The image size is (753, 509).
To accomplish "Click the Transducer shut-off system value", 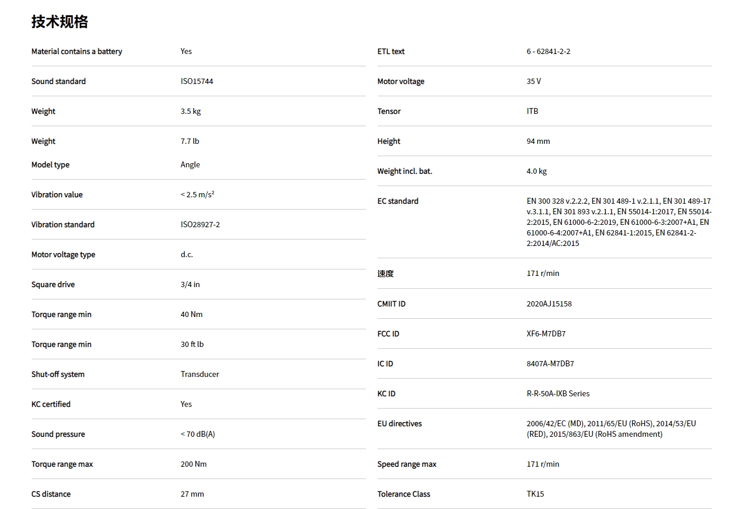I will (199, 375).
